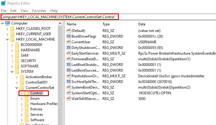The image size is (216, 125).
Task: Click the tree pane scroll up arrow
Action: pos(60,23)
